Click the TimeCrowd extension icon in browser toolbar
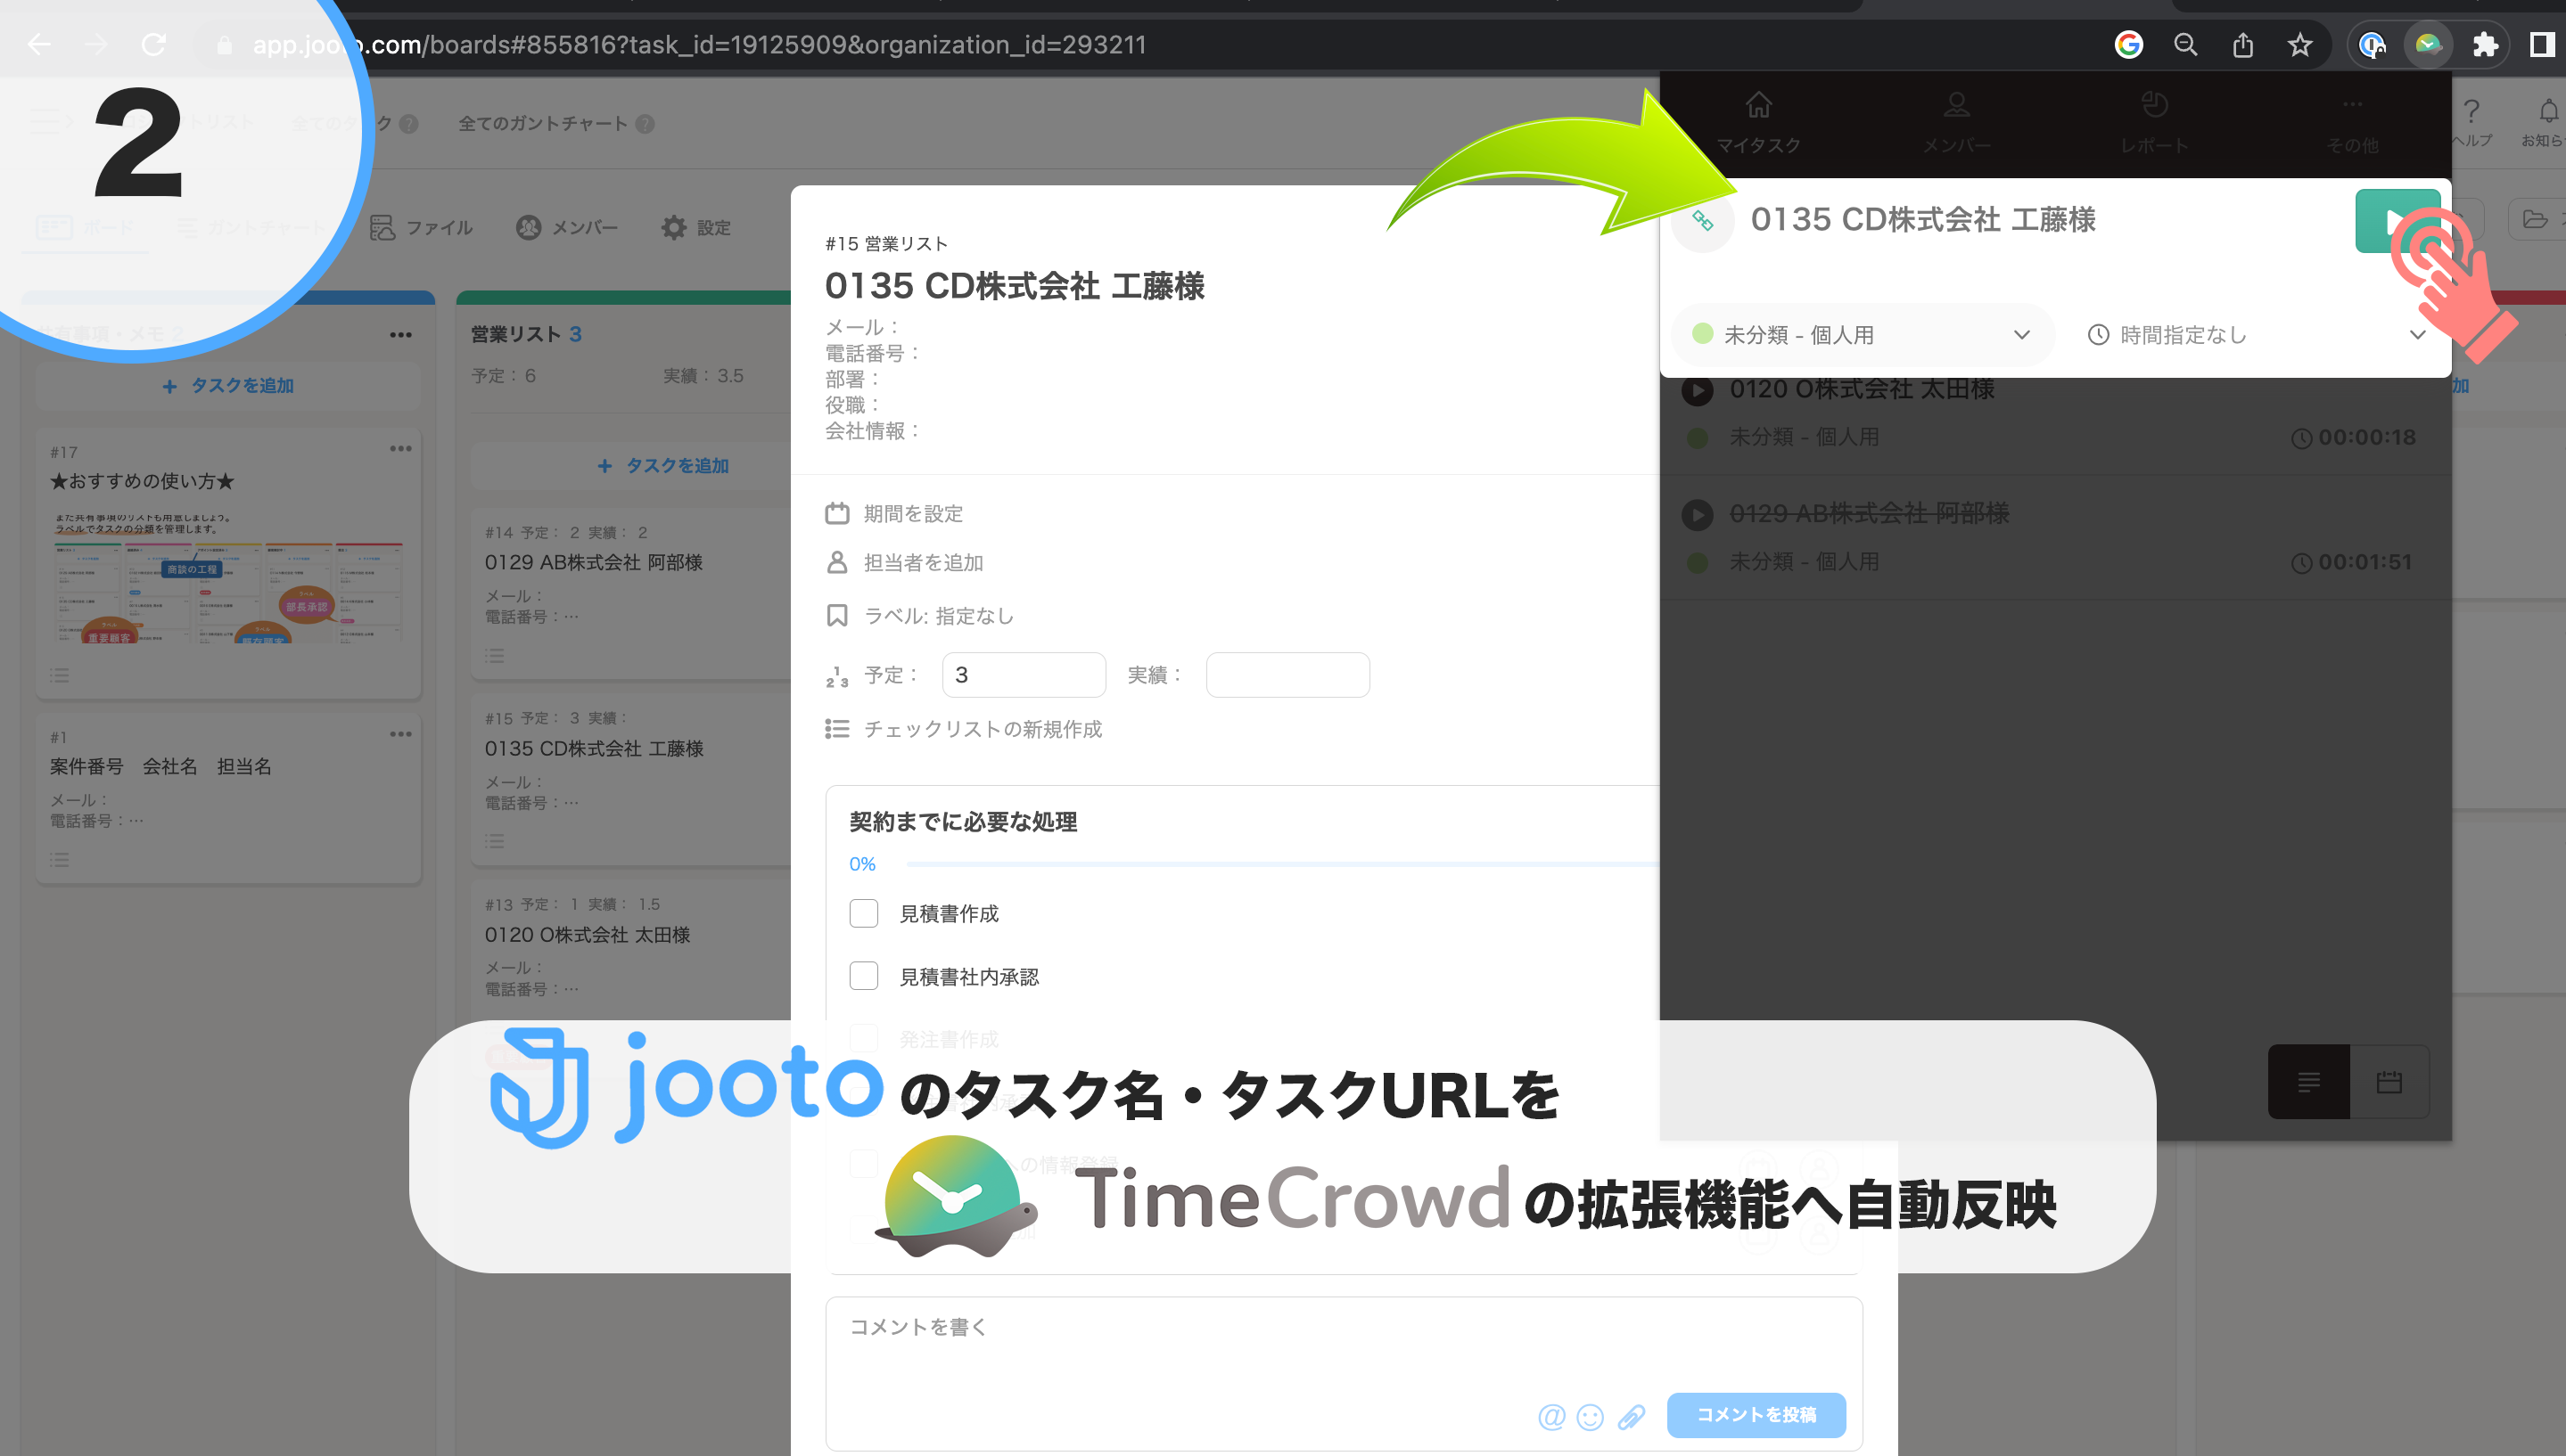 2428,44
